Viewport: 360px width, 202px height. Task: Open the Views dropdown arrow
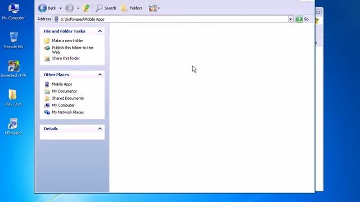[x=159, y=8]
